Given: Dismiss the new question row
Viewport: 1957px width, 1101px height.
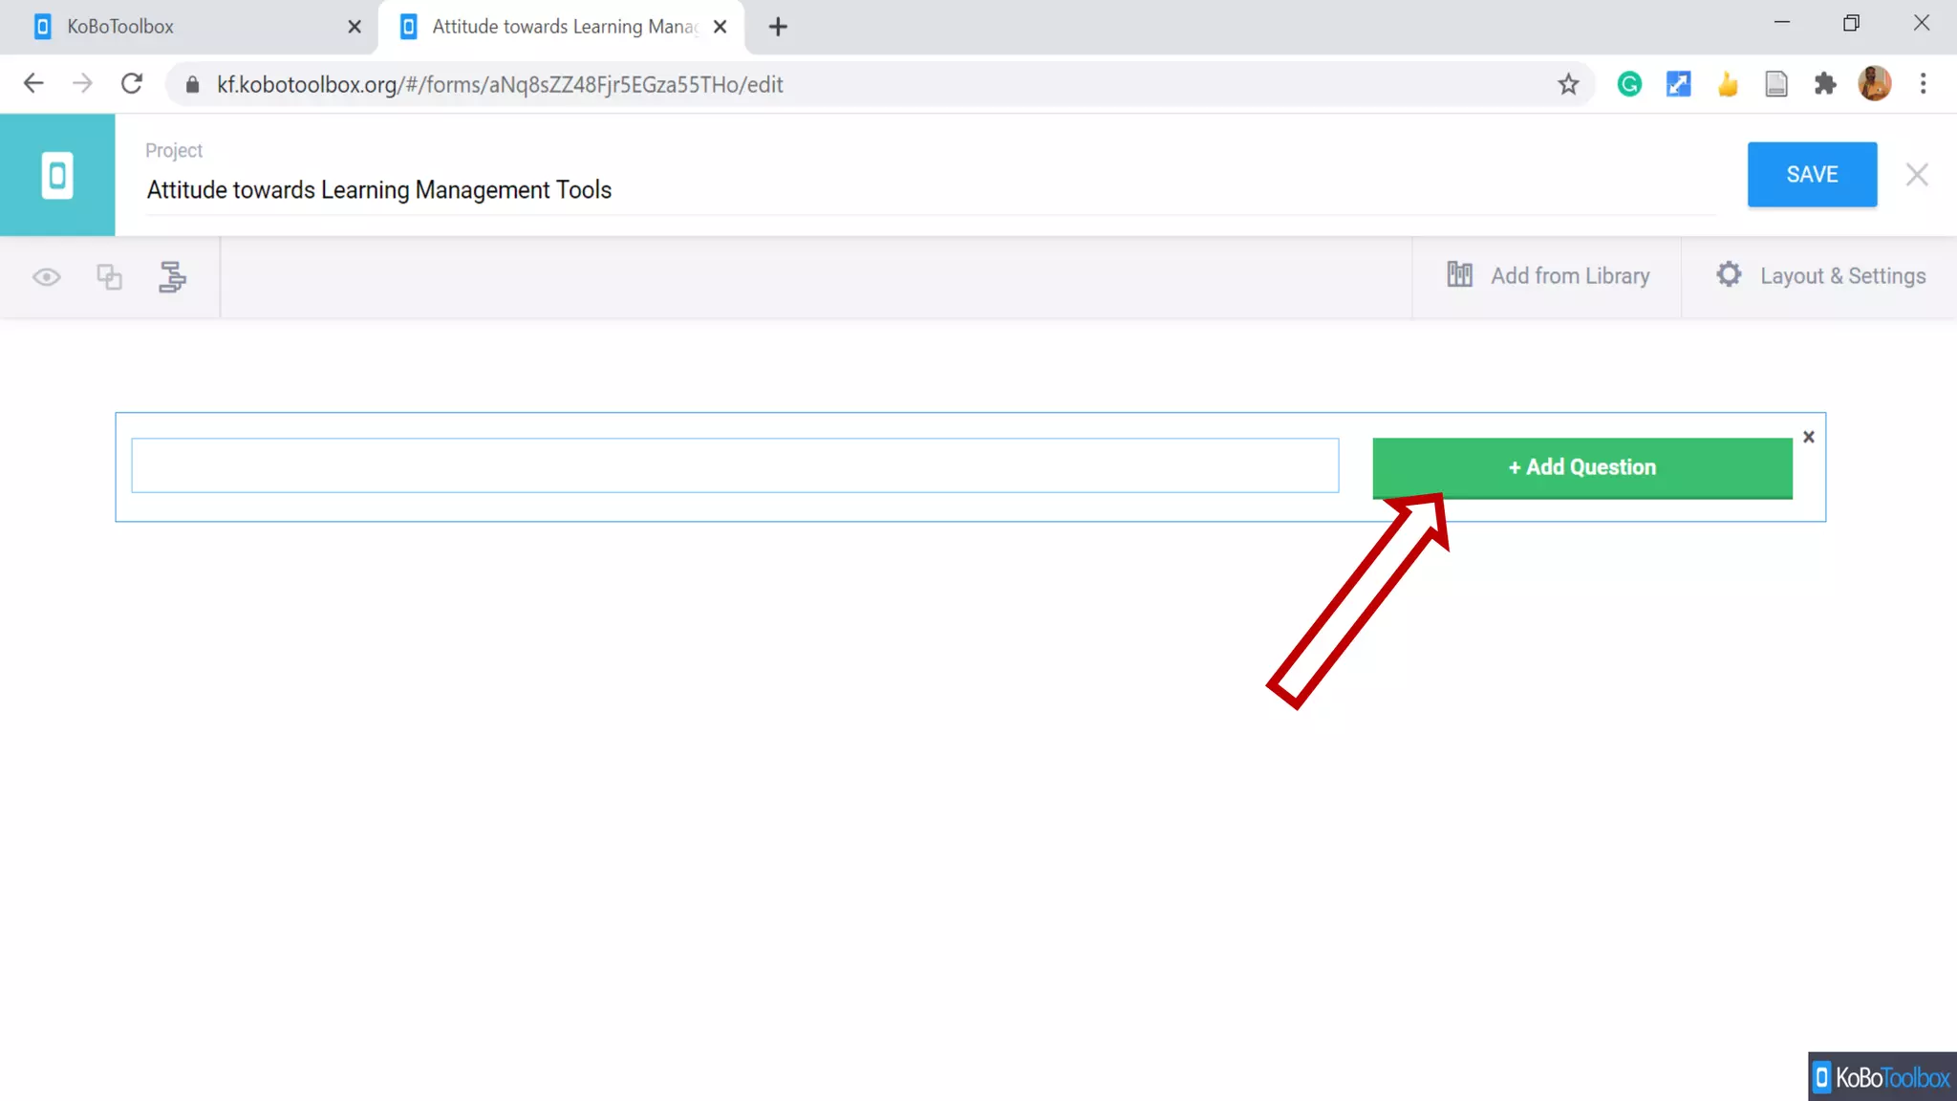Looking at the screenshot, I should (1808, 437).
